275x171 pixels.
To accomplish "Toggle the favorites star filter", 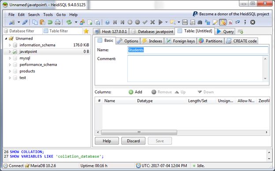I will (86, 31).
